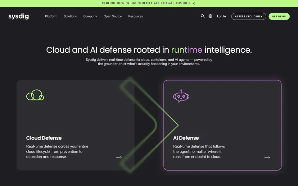Click the purple robot AI icon
This screenshot has width=298, height=186.
(x=181, y=96)
